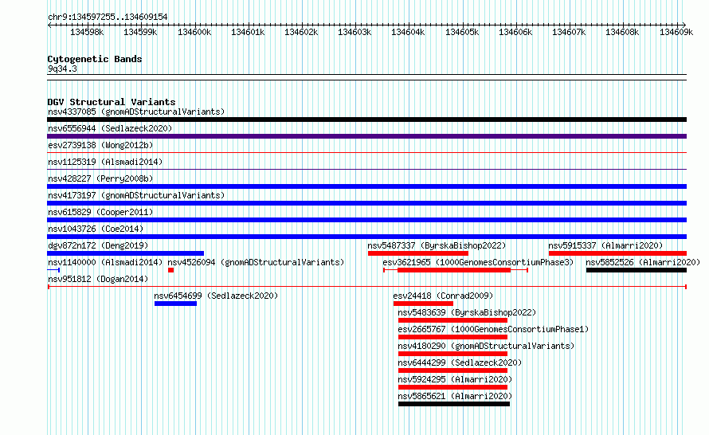Open nsv4180290 gnomADStructuralVariants label
709x435 pixels.
(x=486, y=346)
